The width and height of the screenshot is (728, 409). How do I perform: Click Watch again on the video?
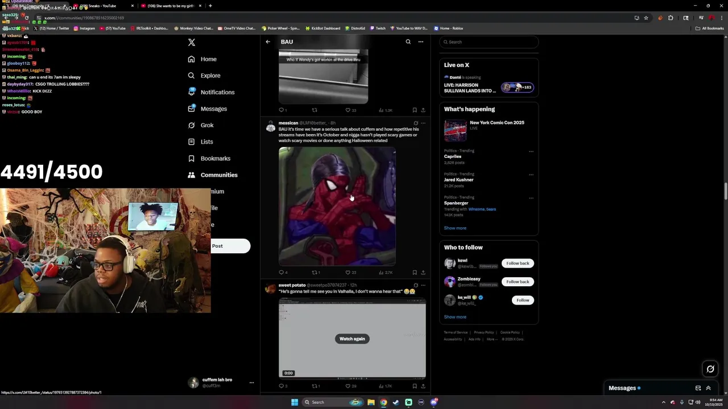point(352,339)
